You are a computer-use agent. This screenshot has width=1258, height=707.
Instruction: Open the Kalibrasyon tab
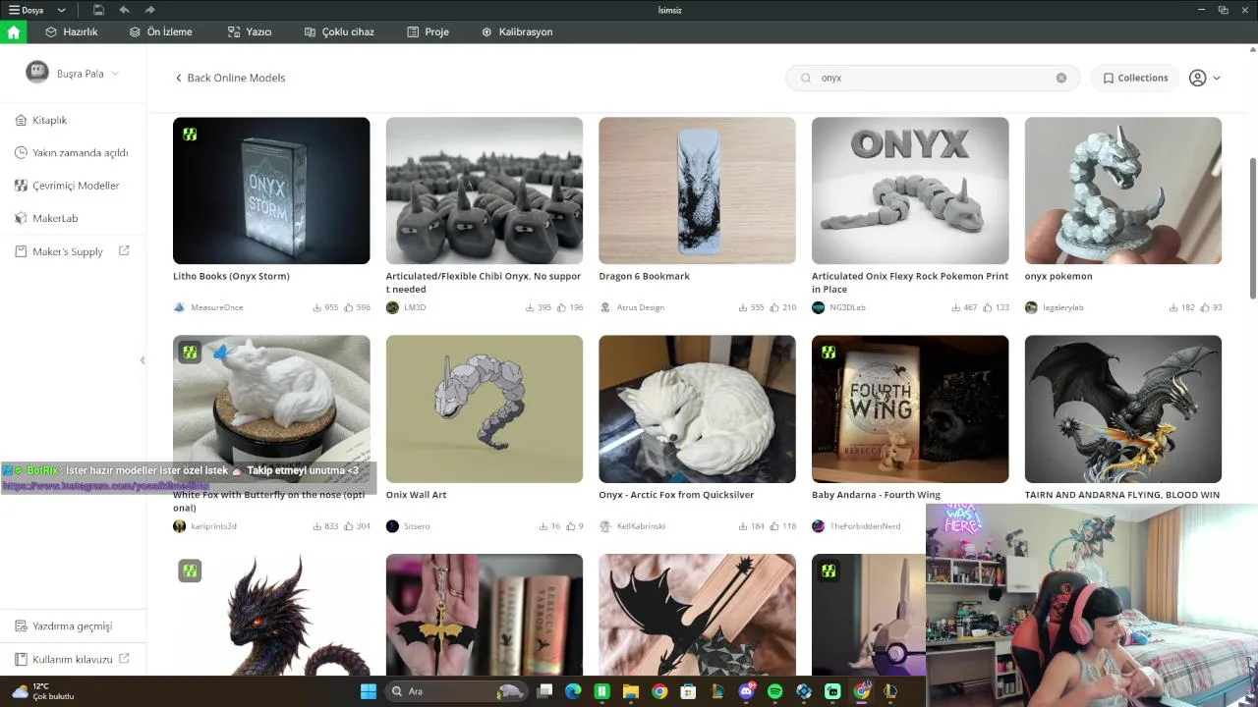[517, 31]
